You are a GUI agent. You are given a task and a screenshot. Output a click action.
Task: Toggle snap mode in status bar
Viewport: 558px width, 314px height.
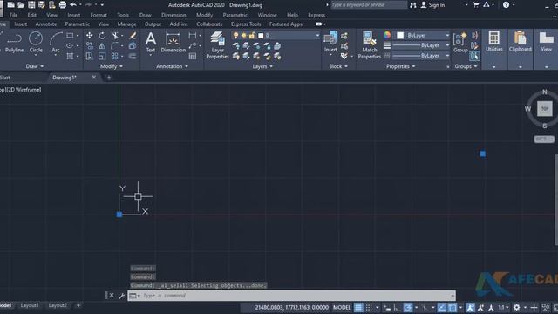[x=369, y=308]
